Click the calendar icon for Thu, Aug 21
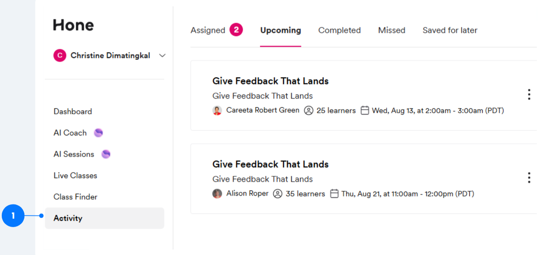Viewport: 541px width, 255px height. pos(334,194)
